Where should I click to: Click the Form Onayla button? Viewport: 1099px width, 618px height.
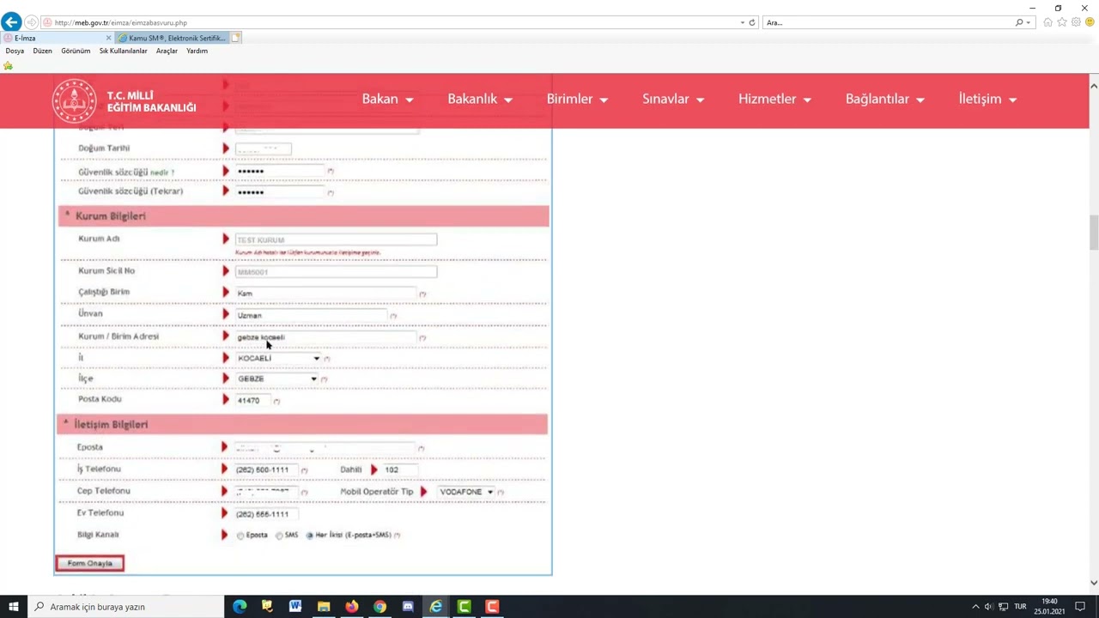point(90,563)
